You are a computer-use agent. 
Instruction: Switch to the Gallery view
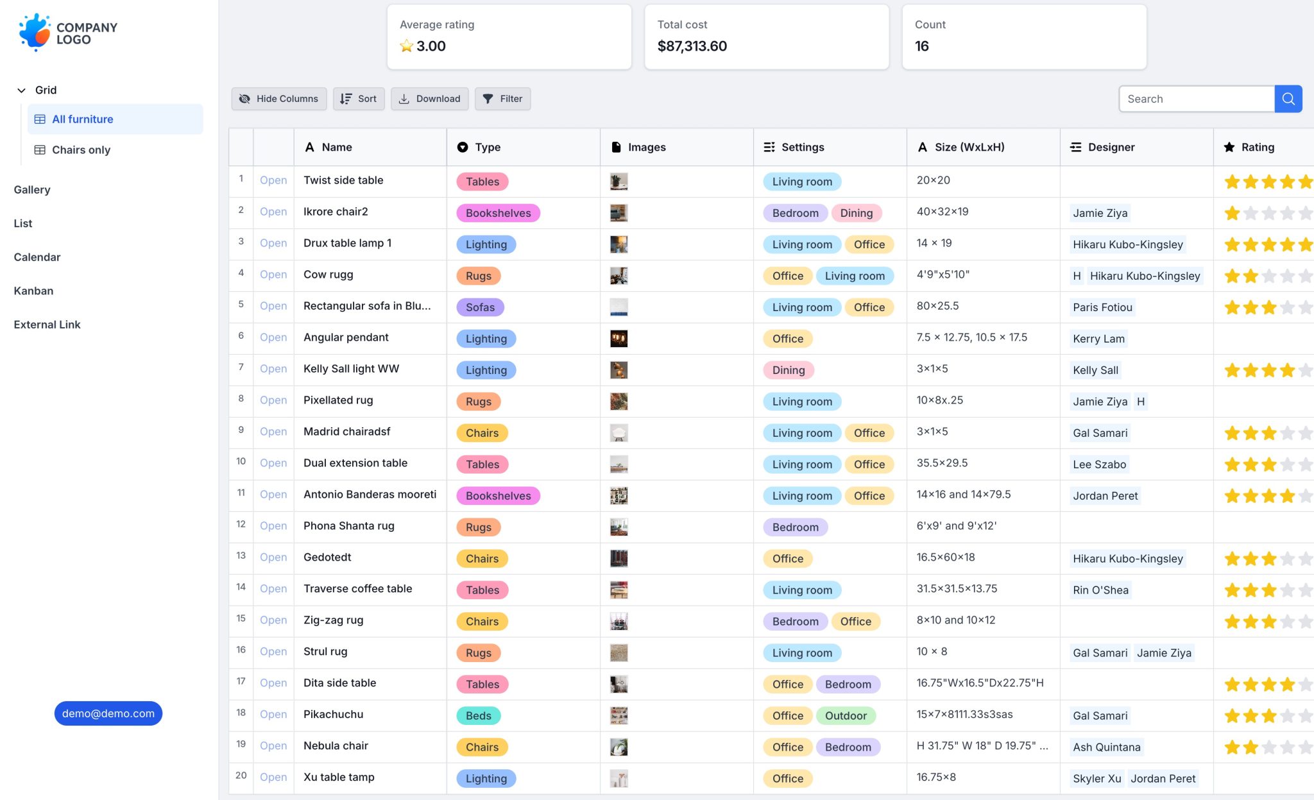point(32,189)
